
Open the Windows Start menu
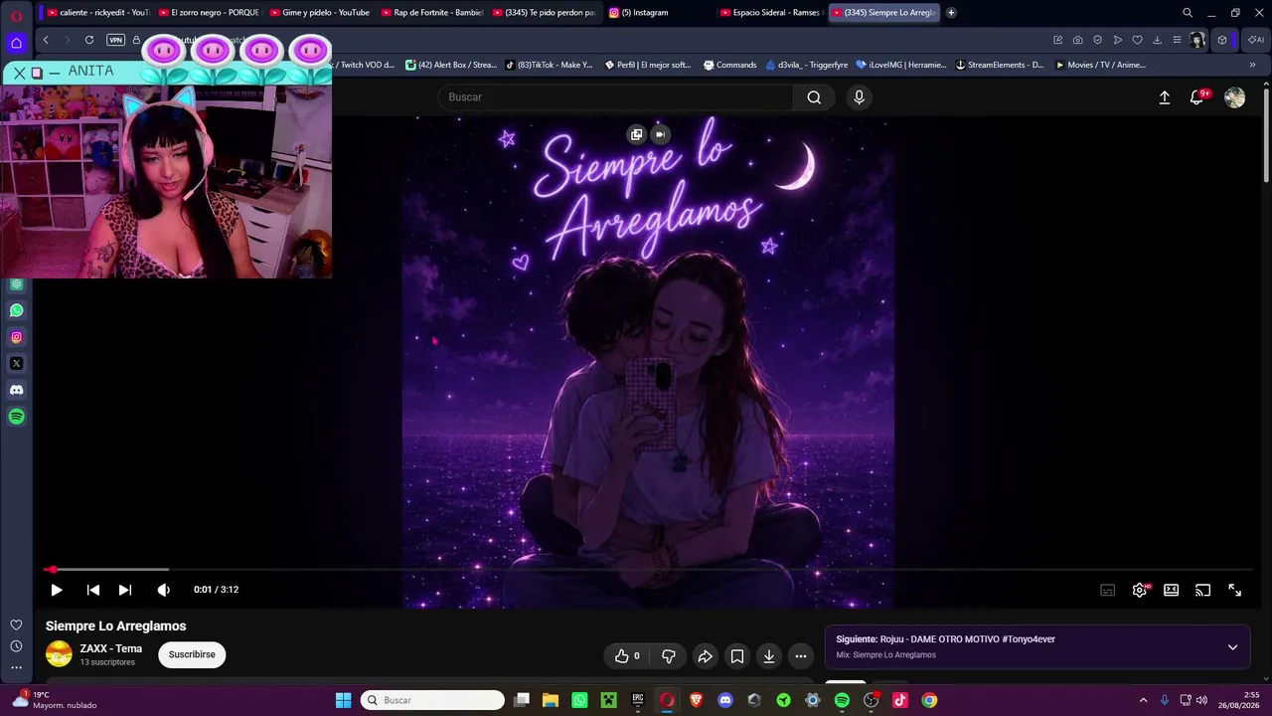click(x=343, y=700)
